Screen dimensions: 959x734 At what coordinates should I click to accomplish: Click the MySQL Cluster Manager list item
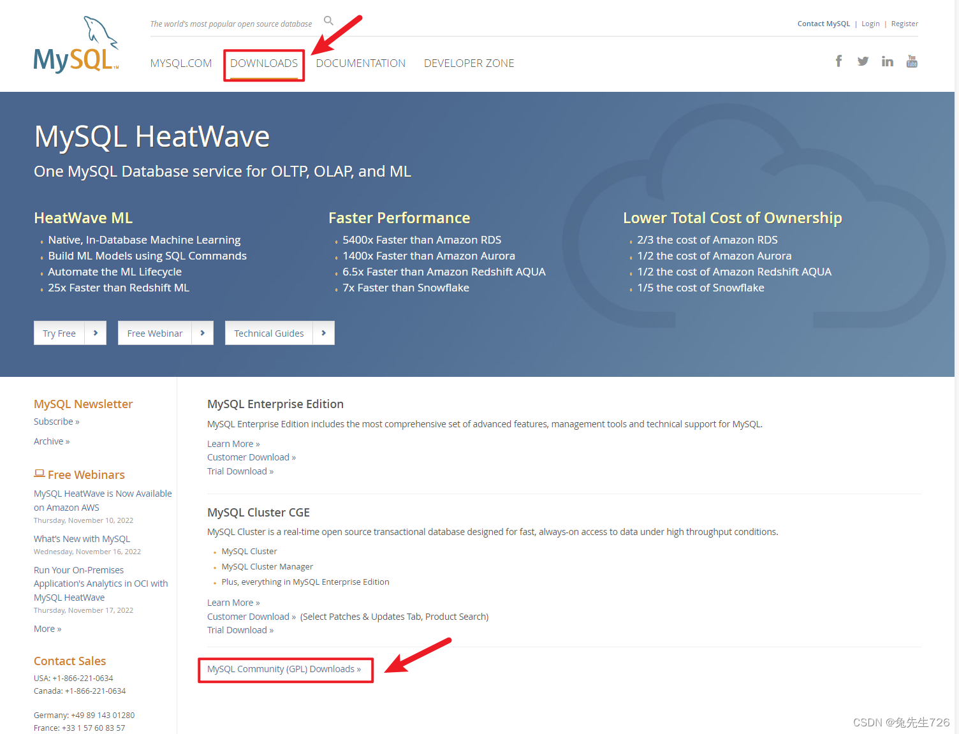[x=267, y=567]
